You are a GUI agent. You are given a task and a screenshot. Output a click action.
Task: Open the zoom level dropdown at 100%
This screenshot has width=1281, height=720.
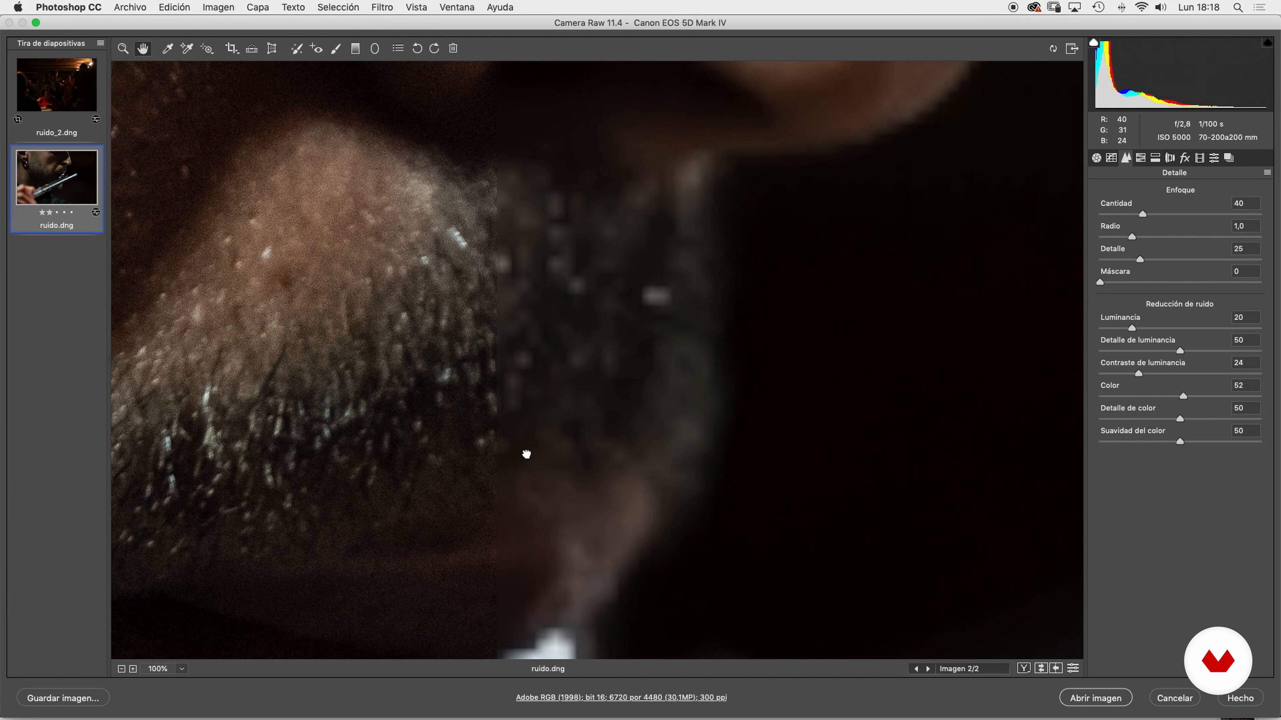(182, 669)
